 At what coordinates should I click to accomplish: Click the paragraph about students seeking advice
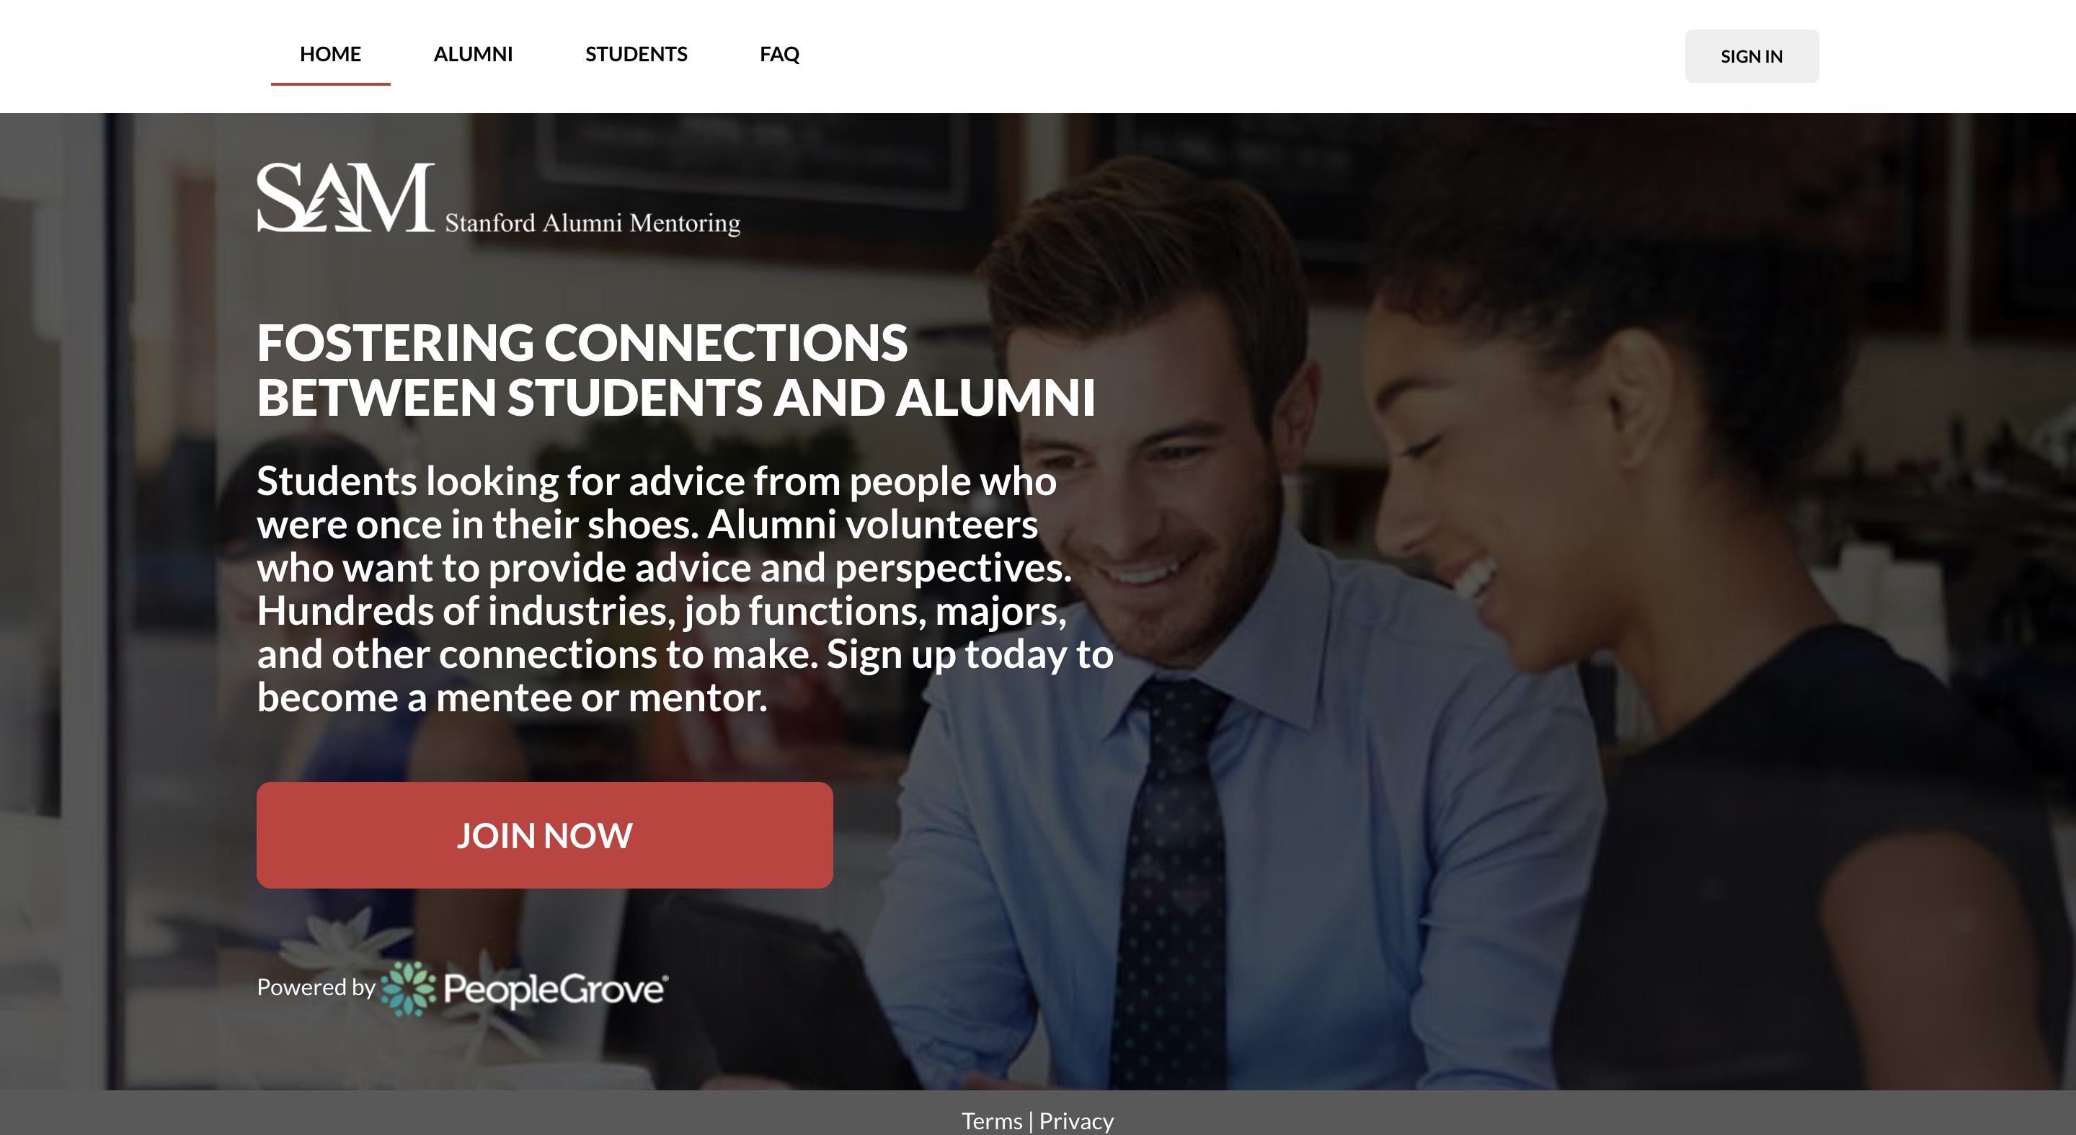point(685,589)
